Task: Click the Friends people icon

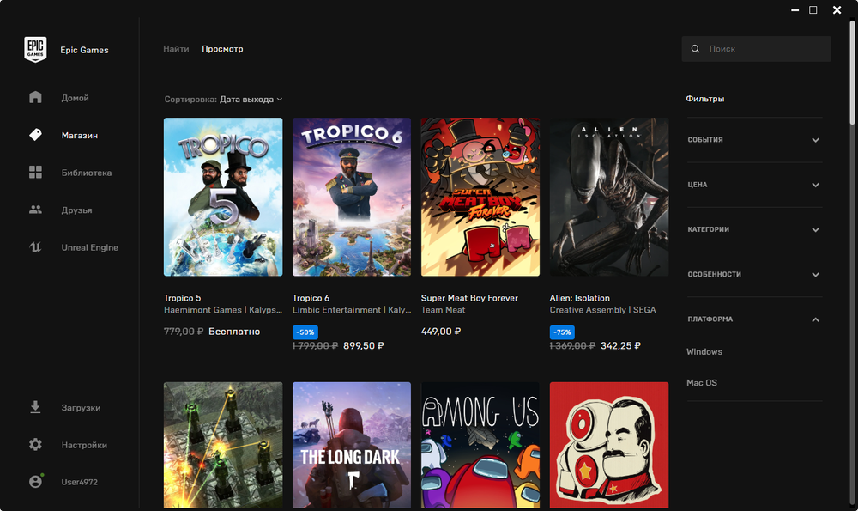Action: point(35,210)
